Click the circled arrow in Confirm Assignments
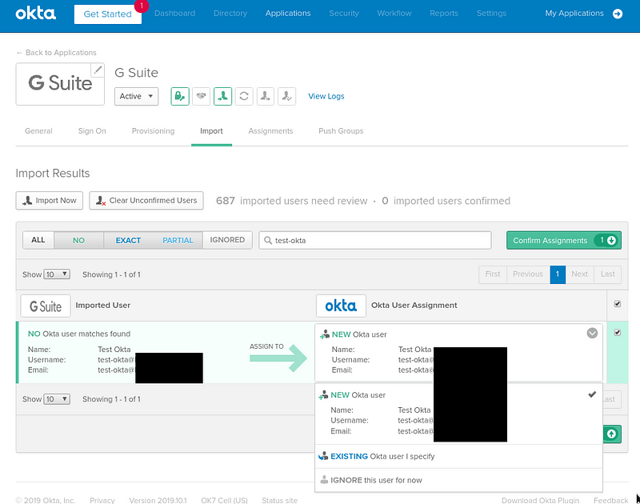 (x=611, y=240)
